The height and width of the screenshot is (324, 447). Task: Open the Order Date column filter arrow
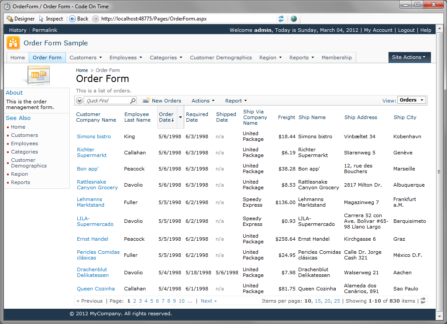pyautogui.click(x=180, y=117)
